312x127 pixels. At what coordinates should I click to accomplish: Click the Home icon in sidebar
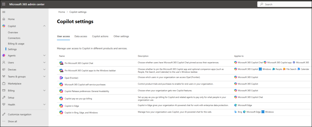pos(4,19)
